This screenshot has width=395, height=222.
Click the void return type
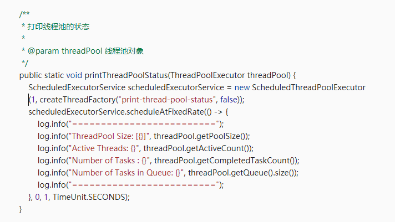pyautogui.click(x=74, y=75)
